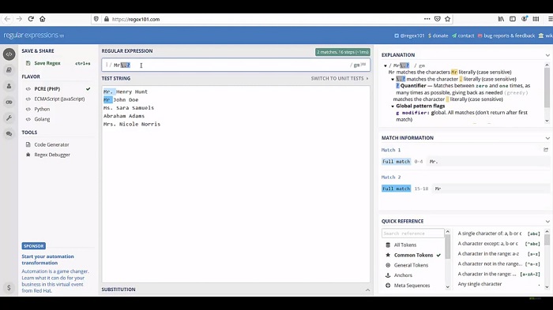
Task: Select 'A single character of: a, b or c' token
Action: pos(498,233)
